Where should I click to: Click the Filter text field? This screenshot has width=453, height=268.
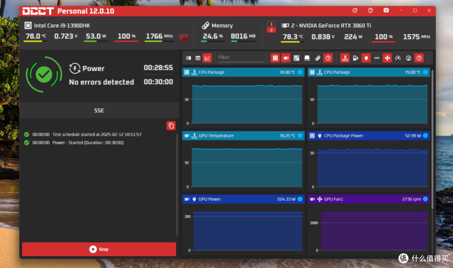coord(241,58)
